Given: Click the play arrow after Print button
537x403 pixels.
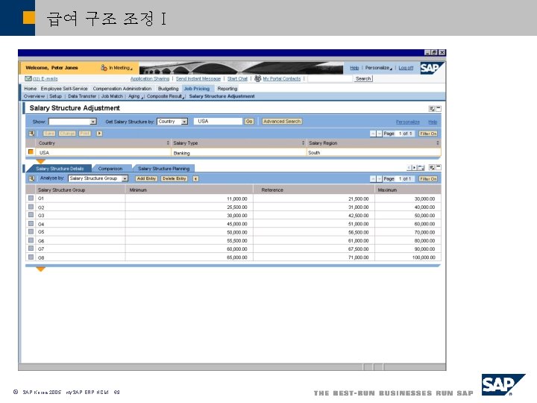Looking at the screenshot, I should tap(99, 134).
